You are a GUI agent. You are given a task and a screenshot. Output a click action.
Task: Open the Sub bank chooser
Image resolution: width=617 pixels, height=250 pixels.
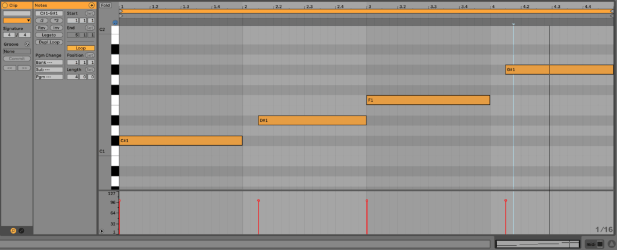49,70
